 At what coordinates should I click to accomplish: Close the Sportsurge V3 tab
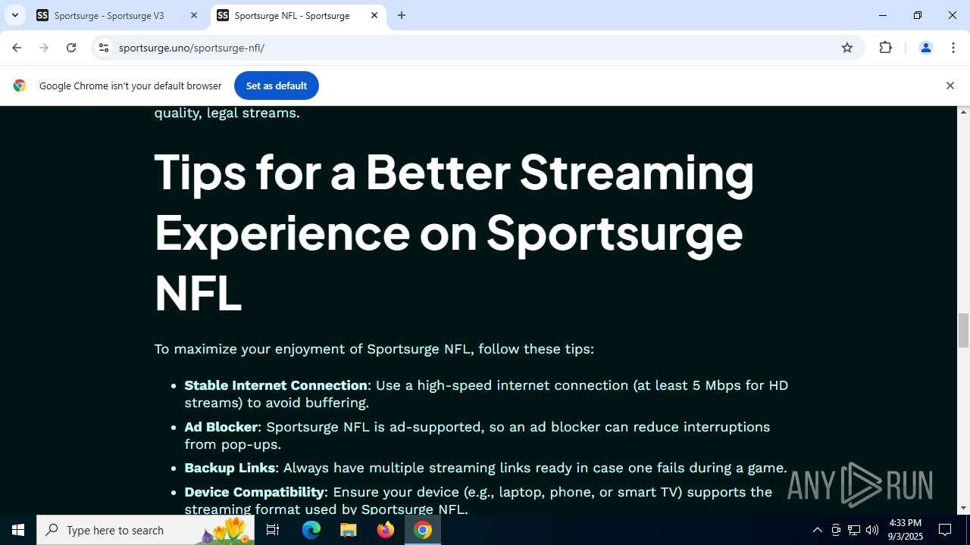pos(194,15)
